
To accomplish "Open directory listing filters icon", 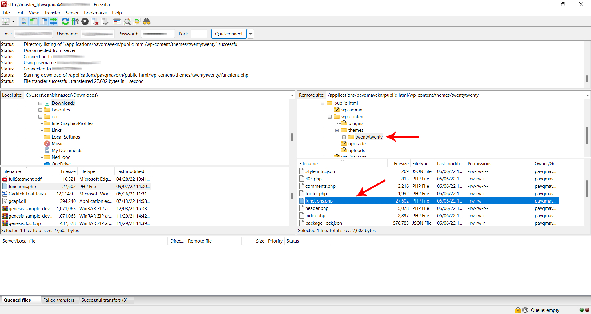I will coord(117,22).
